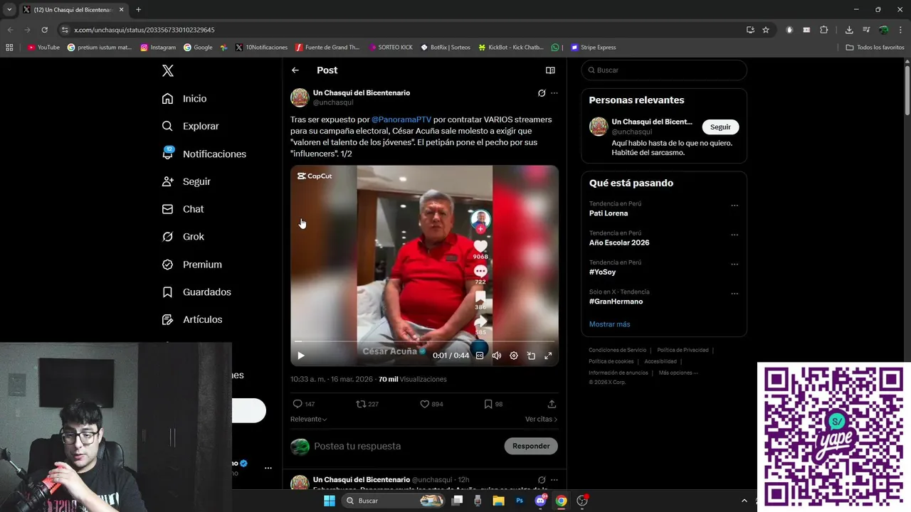Click the reply icon with 147

pyautogui.click(x=297, y=404)
